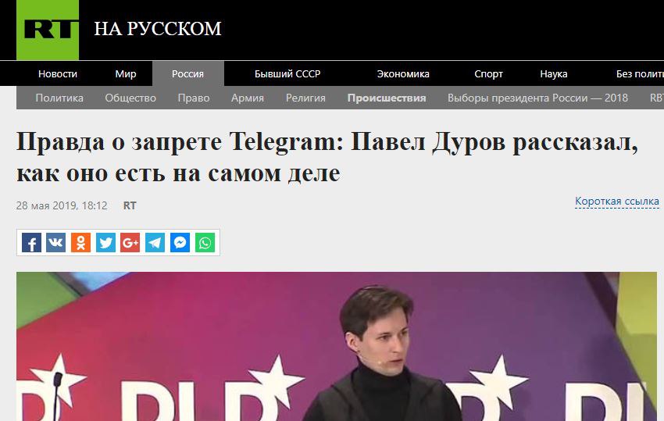The height and width of the screenshot is (421, 664).
Task: Open the Спорт section
Action: click(x=488, y=73)
